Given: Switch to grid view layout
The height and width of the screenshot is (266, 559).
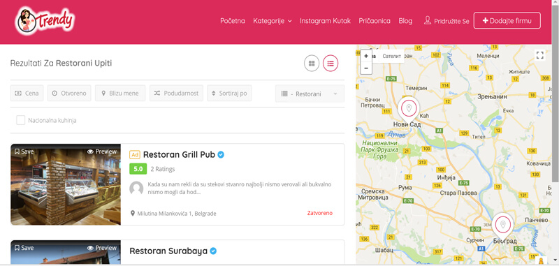Looking at the screenshot, I should pos(312,64).
